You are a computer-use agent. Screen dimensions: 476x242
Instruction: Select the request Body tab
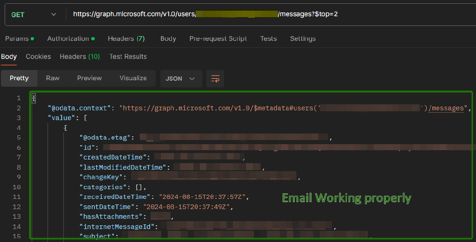pos(168,38)
